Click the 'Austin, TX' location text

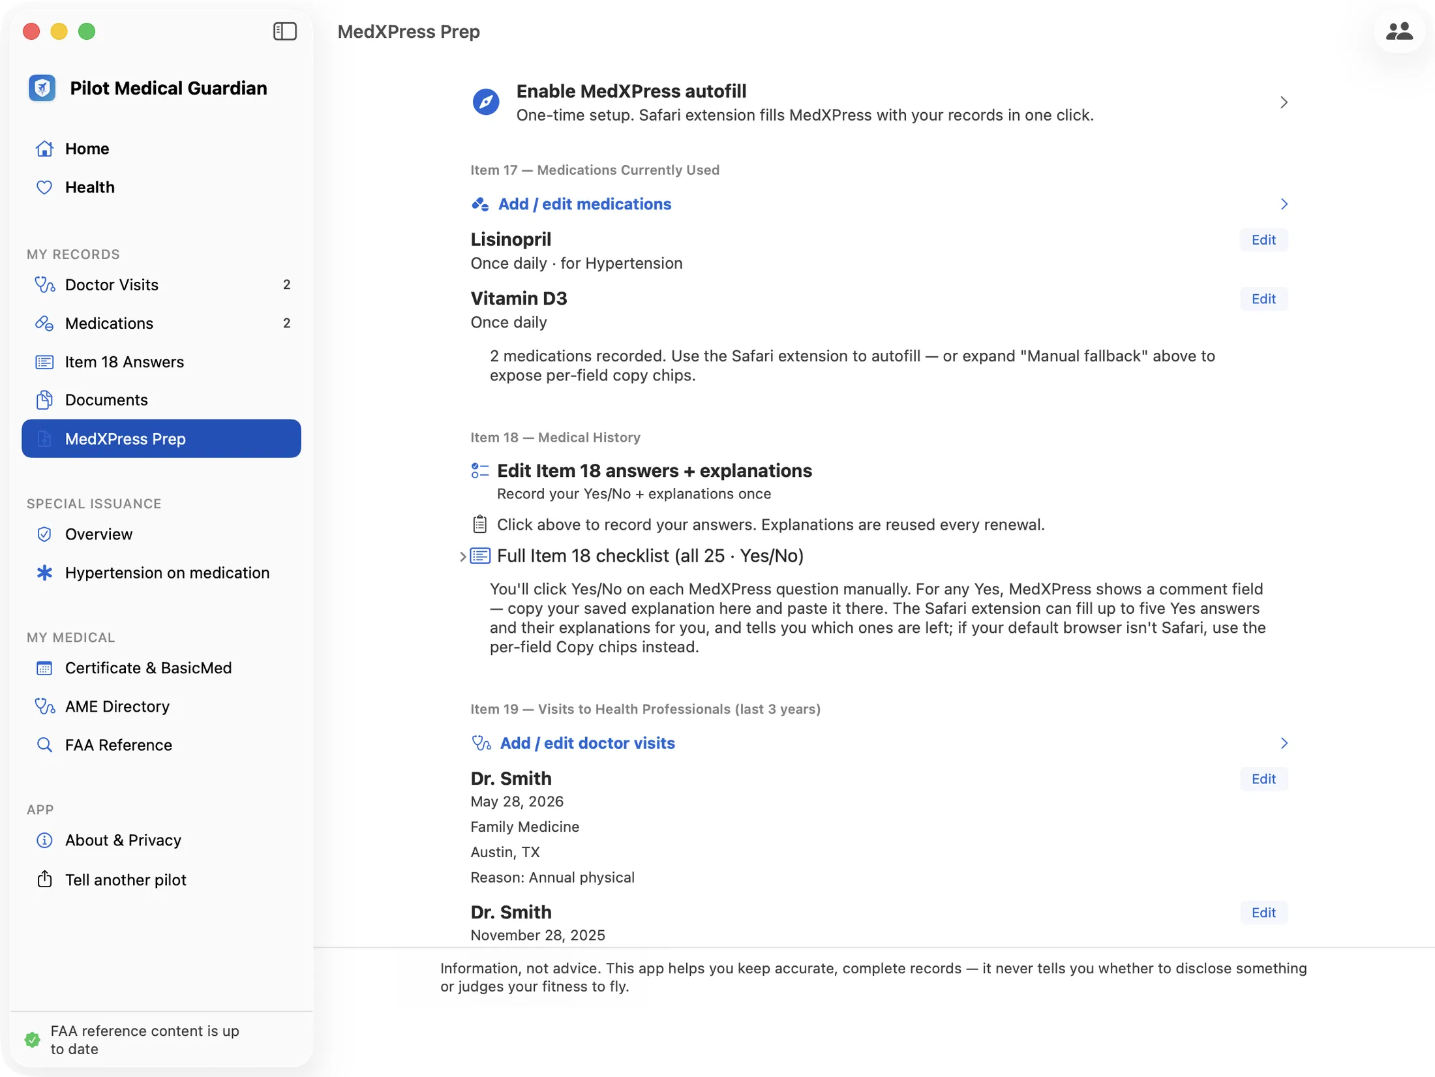[505, 852]
